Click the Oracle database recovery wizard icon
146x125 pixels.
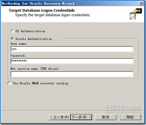(136, 14)
